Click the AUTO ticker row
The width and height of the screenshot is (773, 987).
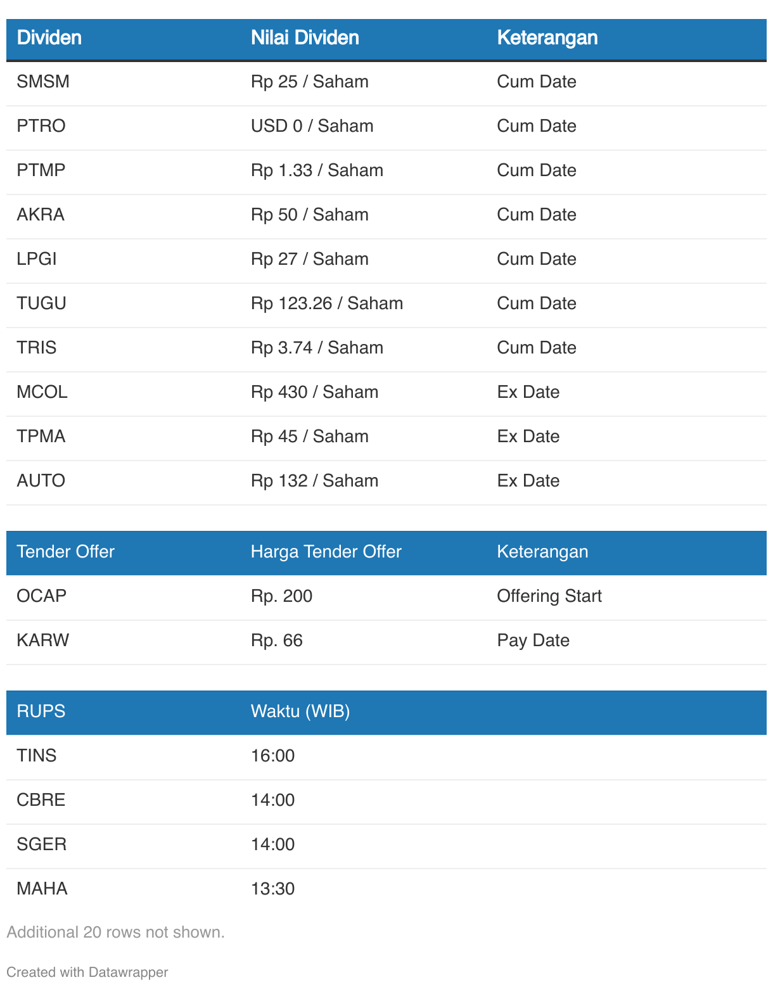pyautogui.click(x=386, y=481)
